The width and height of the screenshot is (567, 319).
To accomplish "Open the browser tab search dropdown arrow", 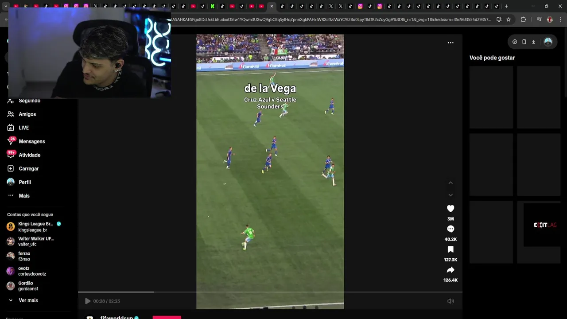I will point(5,6).
